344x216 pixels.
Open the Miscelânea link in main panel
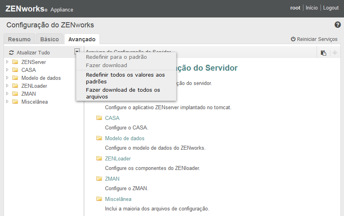[118, 199]
